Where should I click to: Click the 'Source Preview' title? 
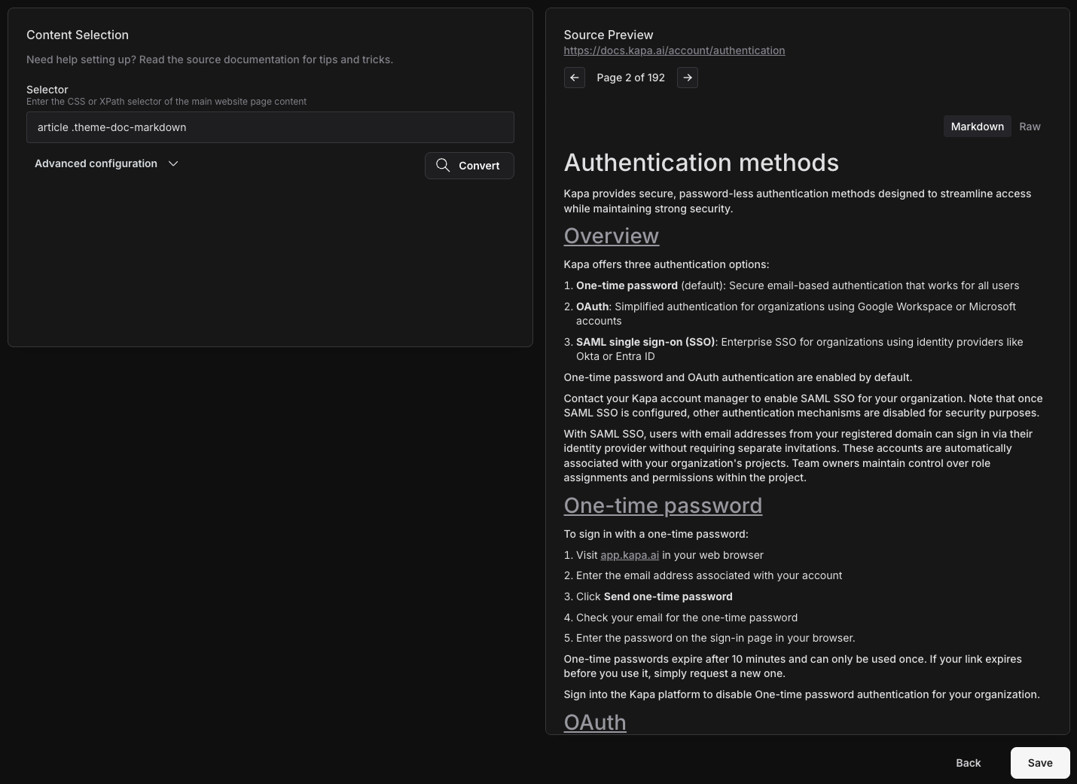[x=609, y=35]
